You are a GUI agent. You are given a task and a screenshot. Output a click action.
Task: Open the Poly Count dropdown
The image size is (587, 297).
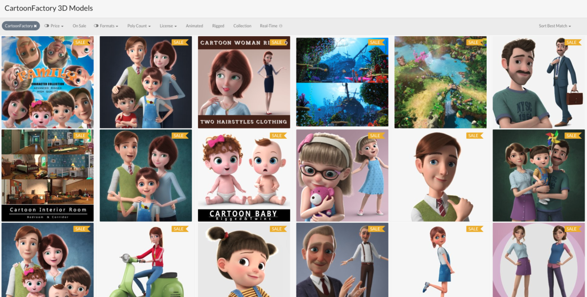139,26
